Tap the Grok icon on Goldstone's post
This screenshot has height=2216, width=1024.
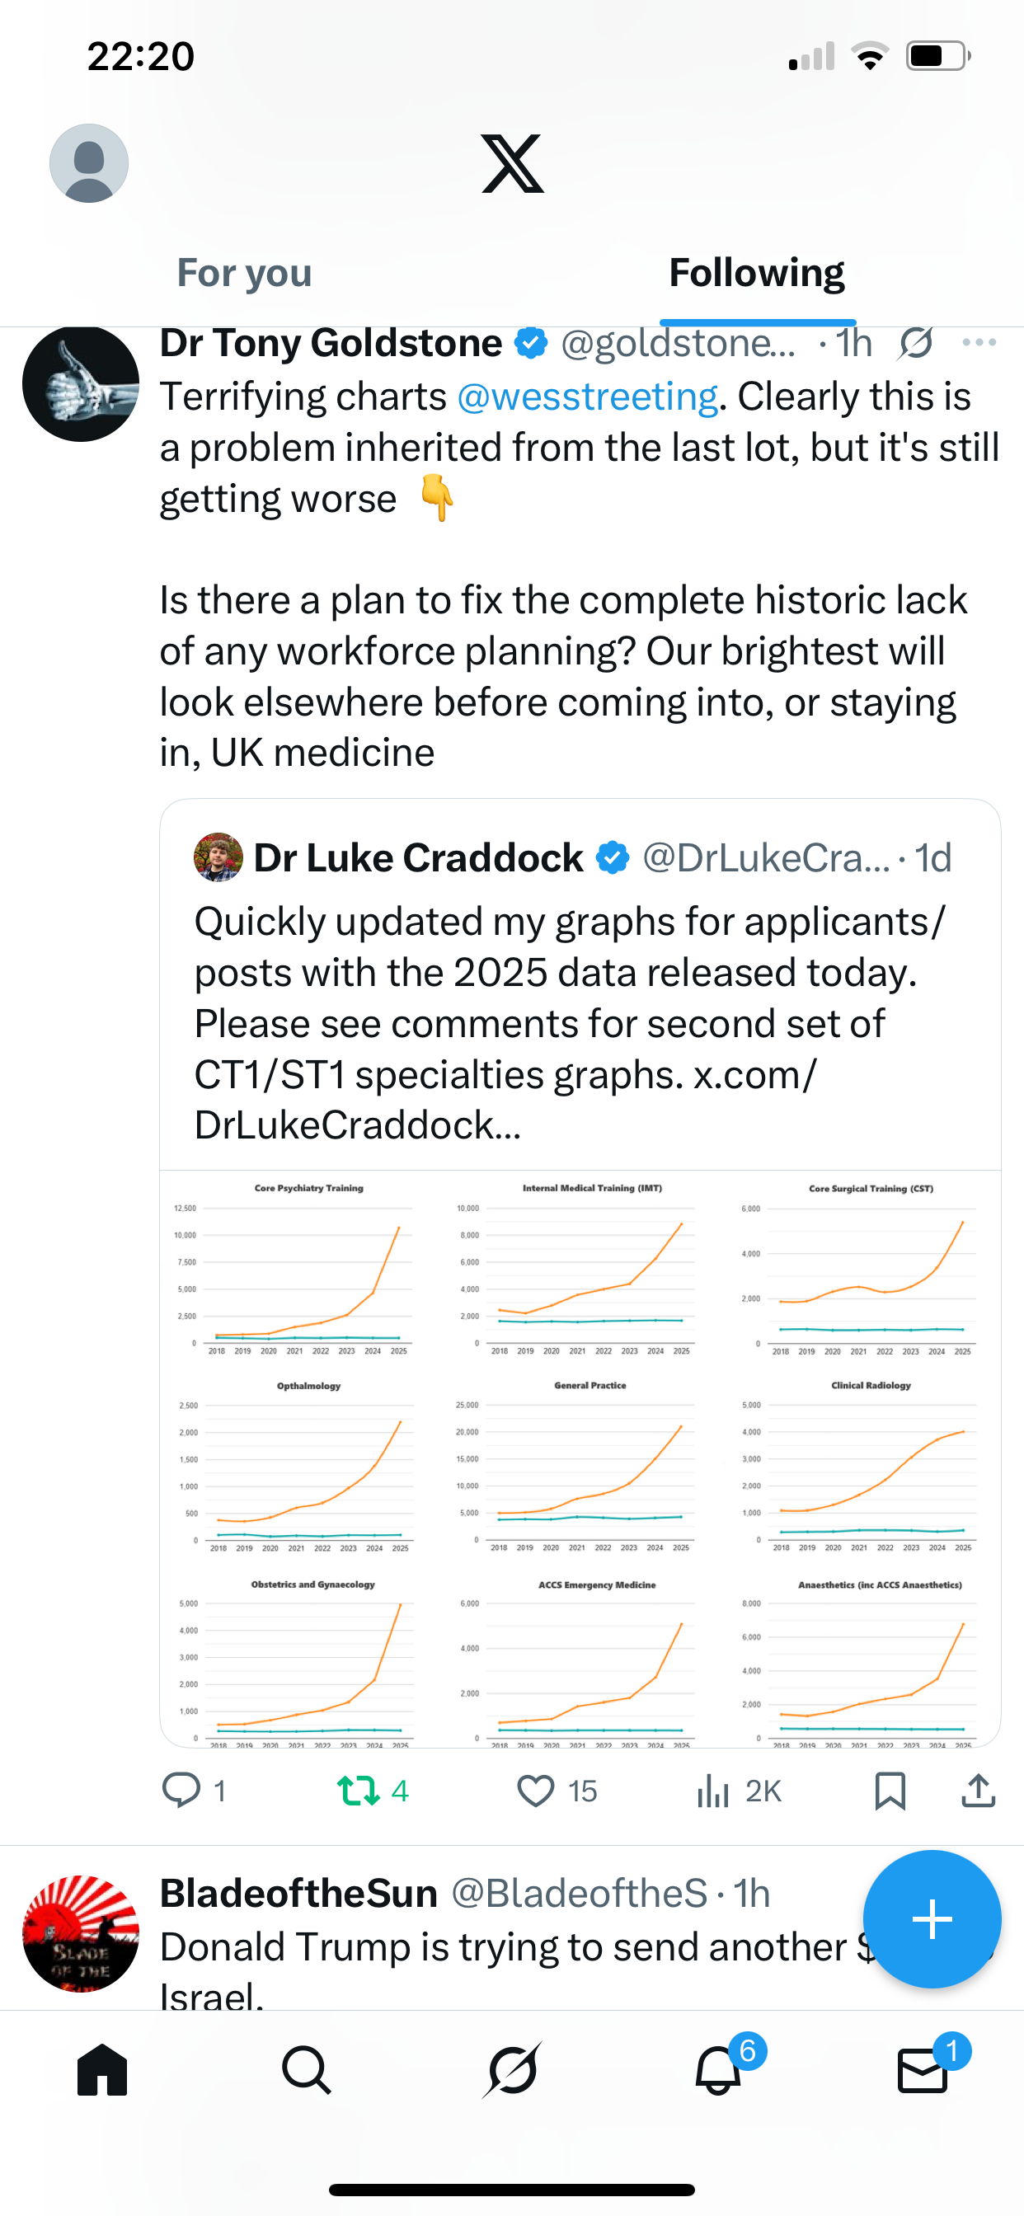coord(915,343)
